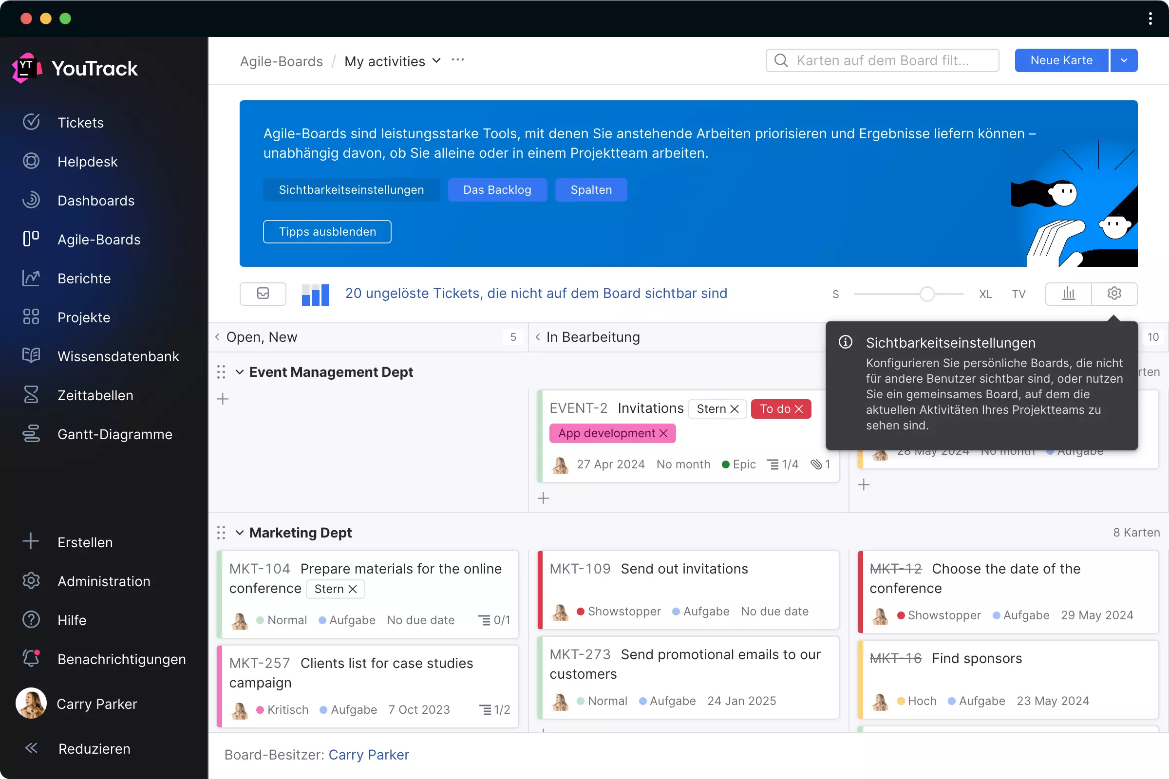Viewport: 1169px width, 779px height.
Task: Click the board settings gear icon
Action: coord(1114,294)
